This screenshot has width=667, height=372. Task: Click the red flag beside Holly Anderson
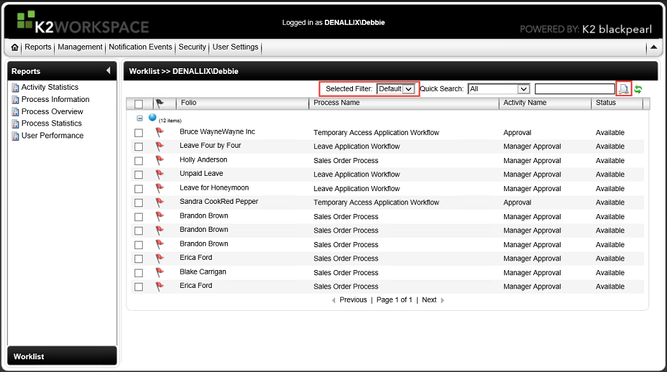(159, 161)
